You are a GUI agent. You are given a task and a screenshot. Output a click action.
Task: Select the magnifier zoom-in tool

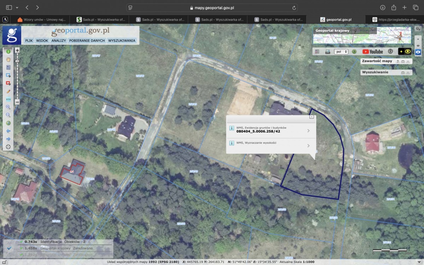8,107
